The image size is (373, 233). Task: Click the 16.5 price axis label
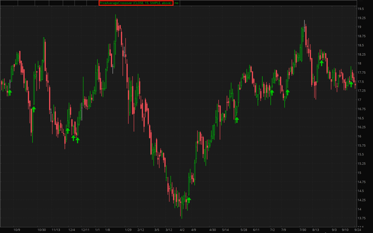pos(361,118)
